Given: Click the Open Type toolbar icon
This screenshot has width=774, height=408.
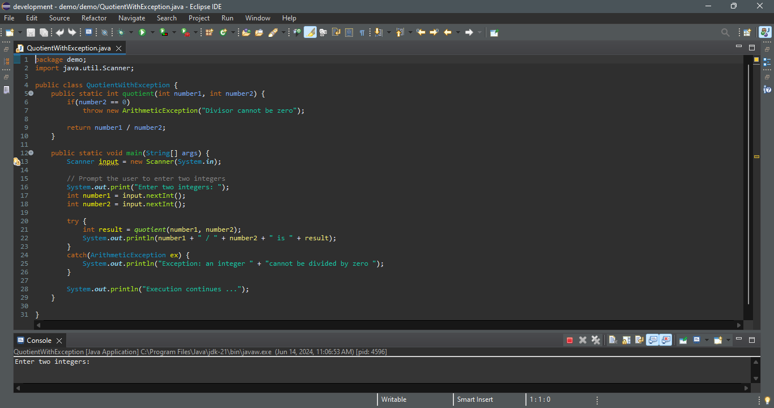Looking at the screenshot, I should 246,32.
